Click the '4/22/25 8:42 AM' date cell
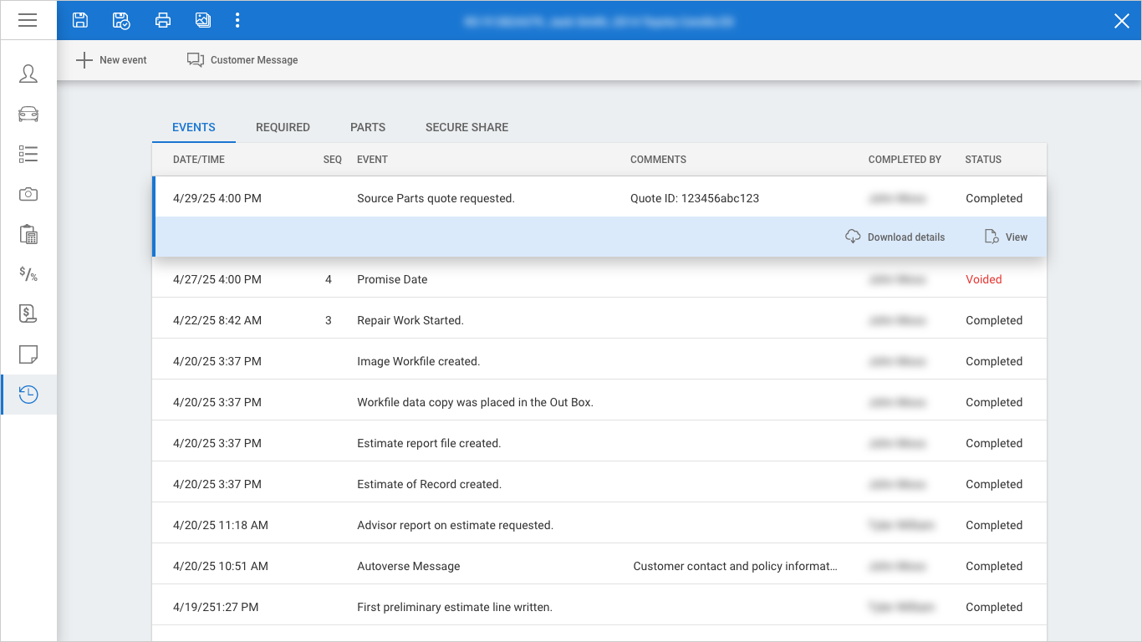 217,320
